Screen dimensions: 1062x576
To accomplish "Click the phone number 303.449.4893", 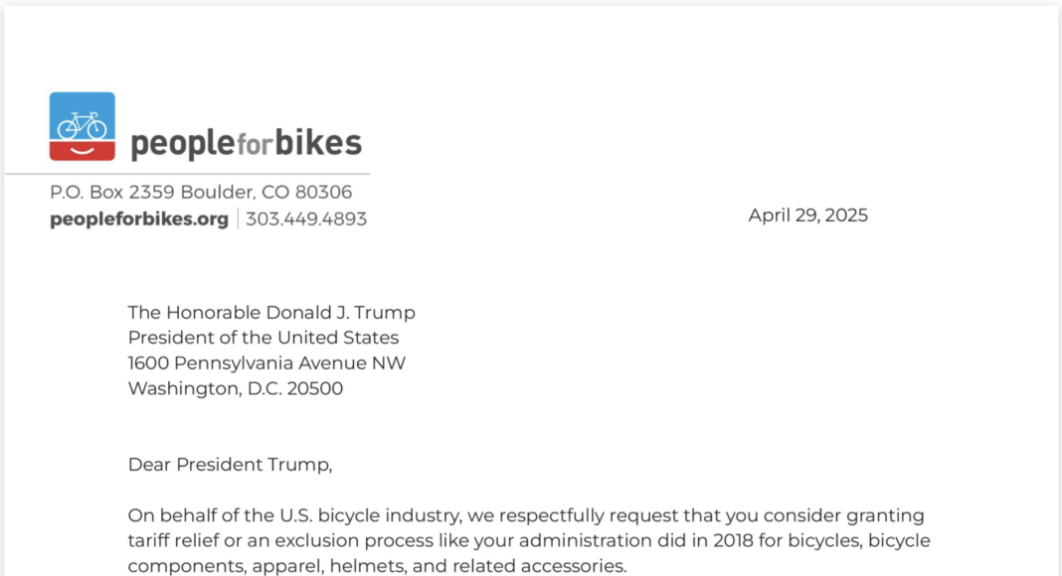I will click(x=306, y=218).
